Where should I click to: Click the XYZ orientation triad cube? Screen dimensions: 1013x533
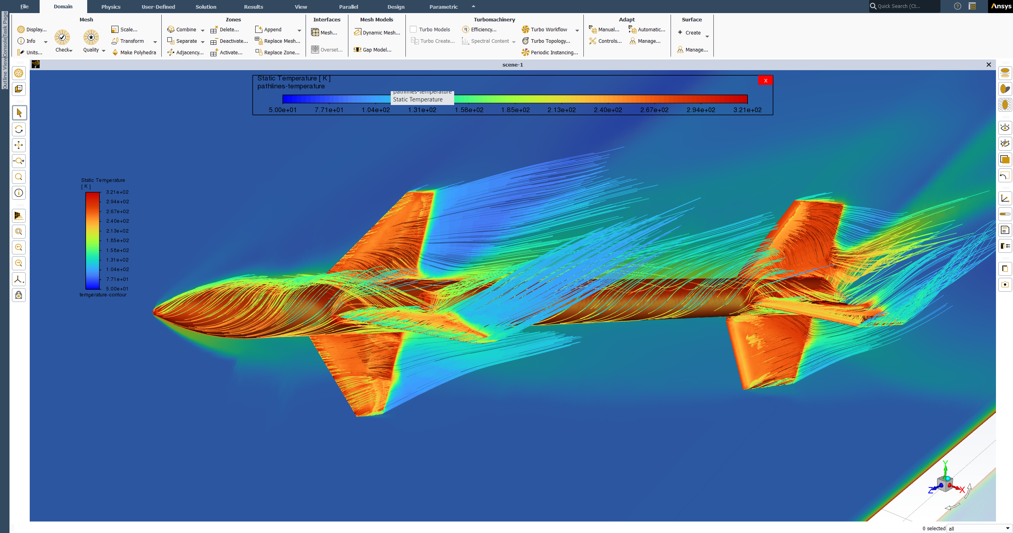pyautogui.click(x=945, y=484)
